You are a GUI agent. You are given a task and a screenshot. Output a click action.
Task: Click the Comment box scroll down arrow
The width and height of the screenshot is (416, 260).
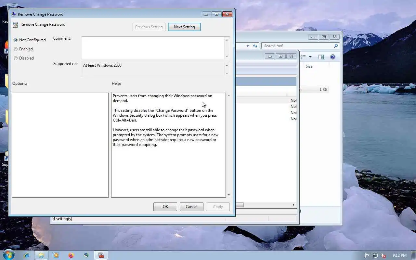[227, 56]
